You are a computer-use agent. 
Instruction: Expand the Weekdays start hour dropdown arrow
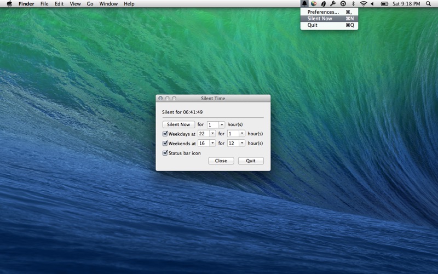pos(212,134)
